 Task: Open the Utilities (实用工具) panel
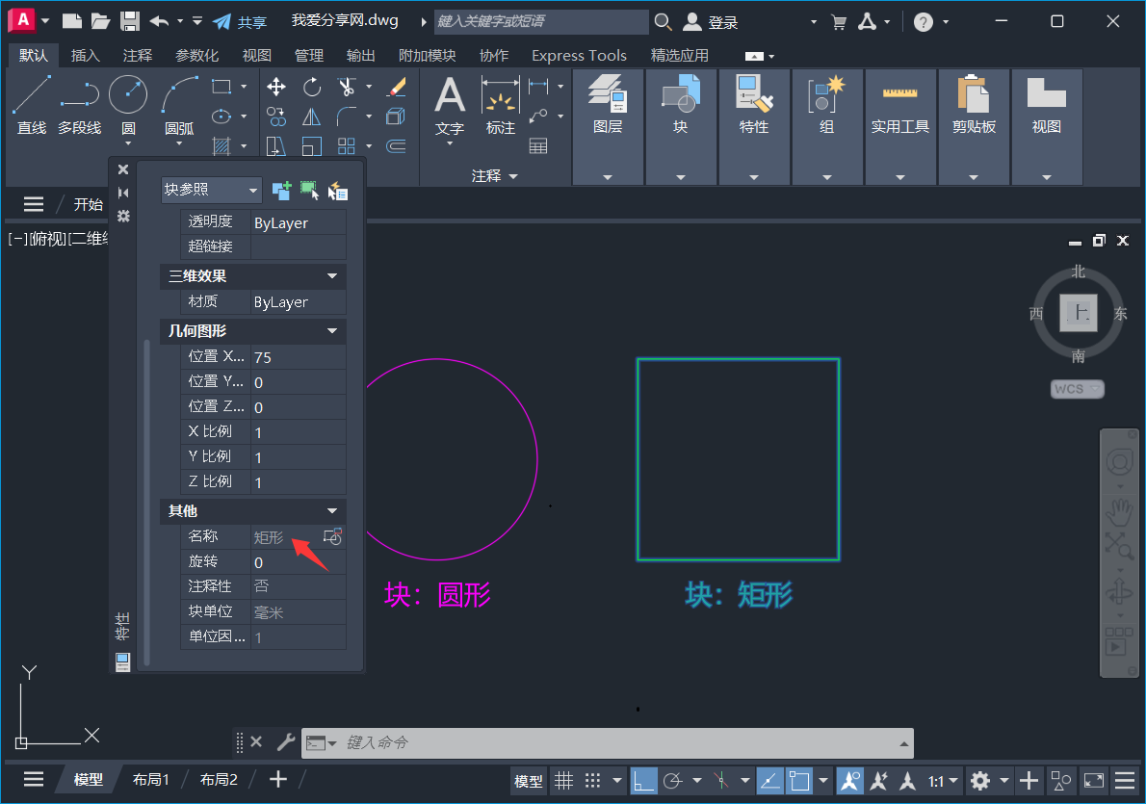(x=899, y=126)
